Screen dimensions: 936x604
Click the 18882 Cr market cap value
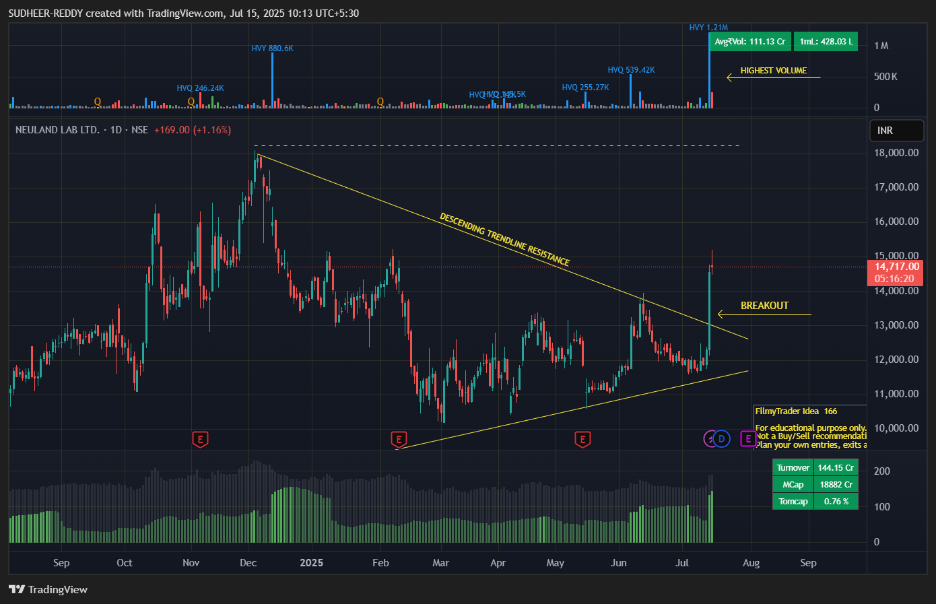[836, 484]
